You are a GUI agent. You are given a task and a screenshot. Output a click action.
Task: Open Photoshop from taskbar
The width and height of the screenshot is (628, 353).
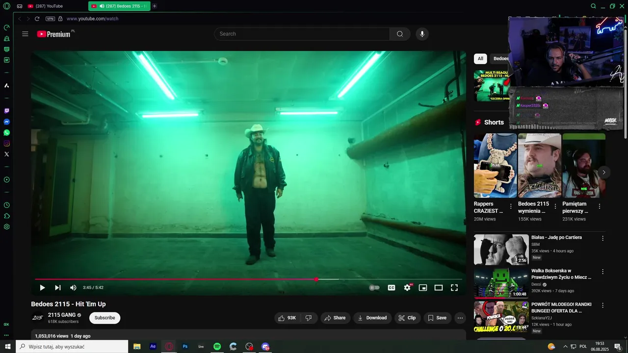(x=185, y=347)
